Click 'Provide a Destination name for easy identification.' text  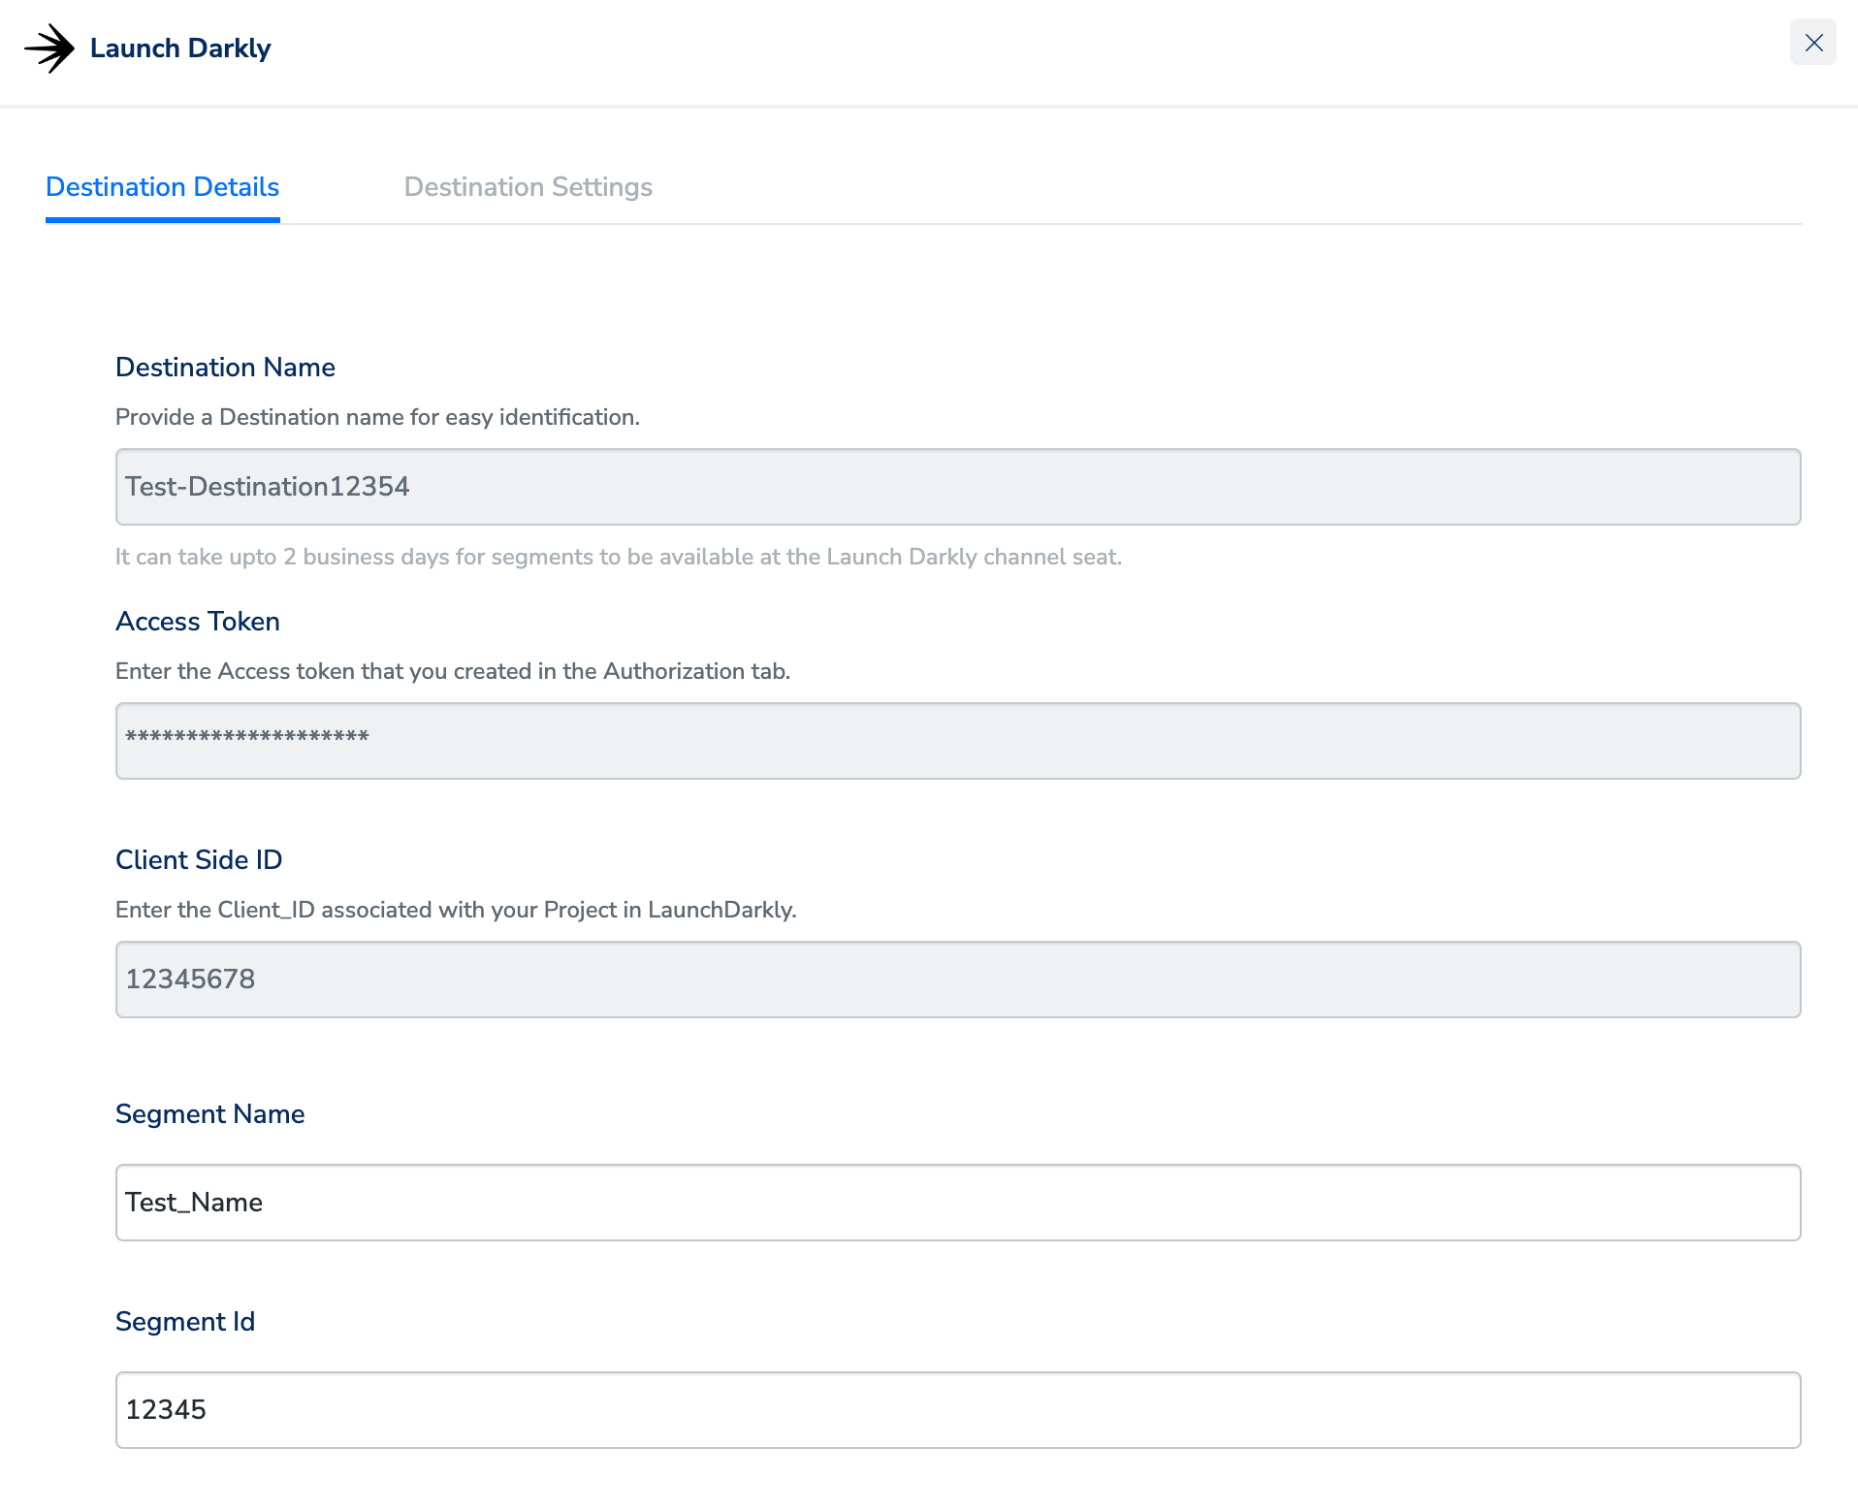[x=378, y=417]
